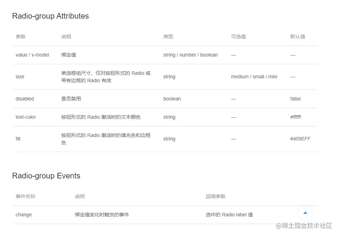Click the Radio-group Attributes heading
This screenshot has height=236, width=339.
click(50, 16)
